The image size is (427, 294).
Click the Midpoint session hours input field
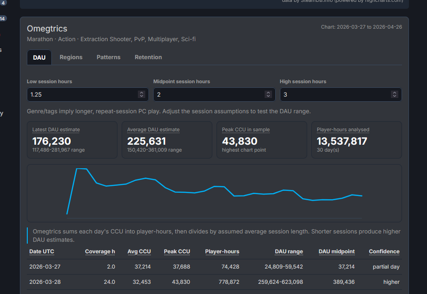(x=214, y=94)
